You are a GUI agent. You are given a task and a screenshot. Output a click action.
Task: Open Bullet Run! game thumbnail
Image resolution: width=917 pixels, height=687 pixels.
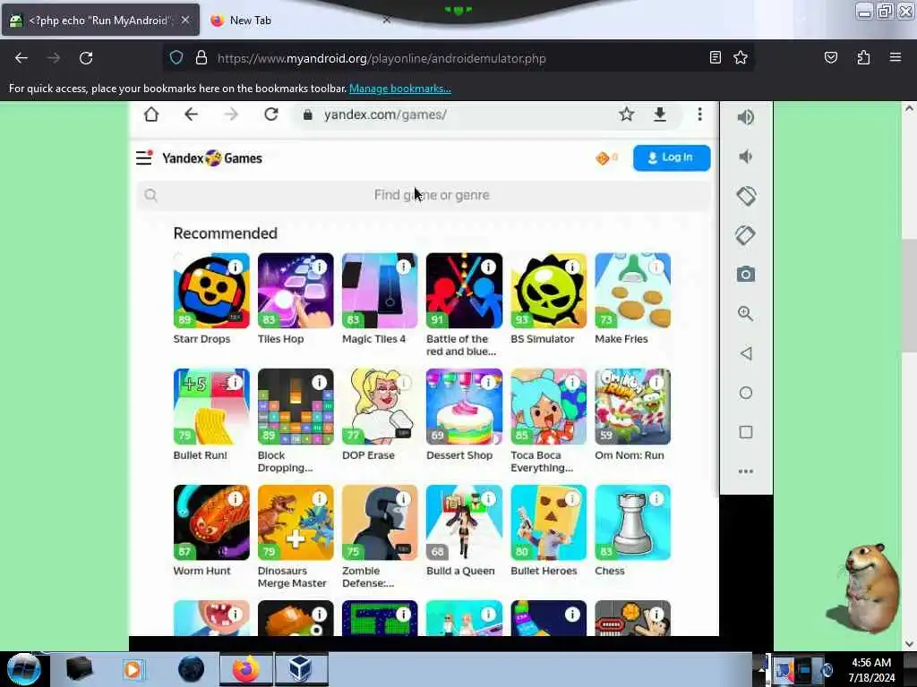pos(211,407)
